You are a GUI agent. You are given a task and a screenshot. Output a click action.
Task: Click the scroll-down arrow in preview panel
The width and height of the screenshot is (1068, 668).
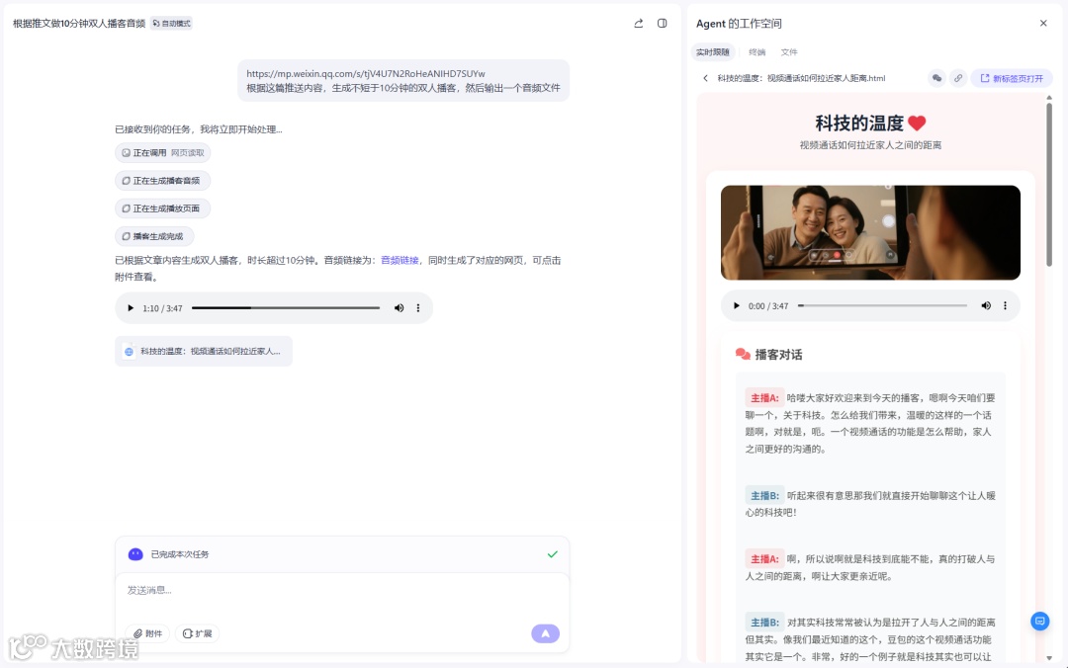point(1049,658)
